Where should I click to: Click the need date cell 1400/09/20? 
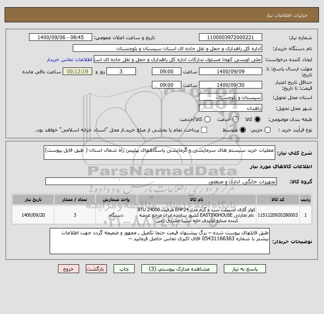pyautogui.click(x=33, y=215)
